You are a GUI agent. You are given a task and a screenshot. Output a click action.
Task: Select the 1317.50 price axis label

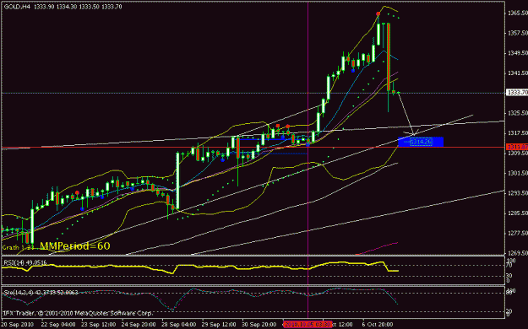tap(518, 133)
